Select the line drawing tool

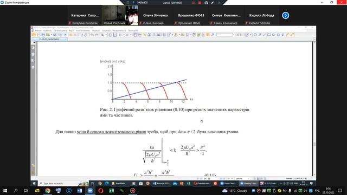[x=264, y=35]
